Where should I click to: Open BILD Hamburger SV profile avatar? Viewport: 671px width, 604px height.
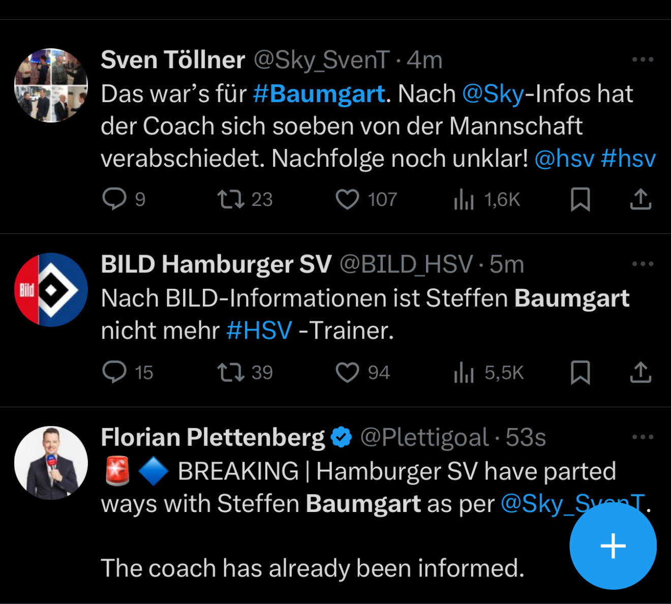tap(51, 290)
